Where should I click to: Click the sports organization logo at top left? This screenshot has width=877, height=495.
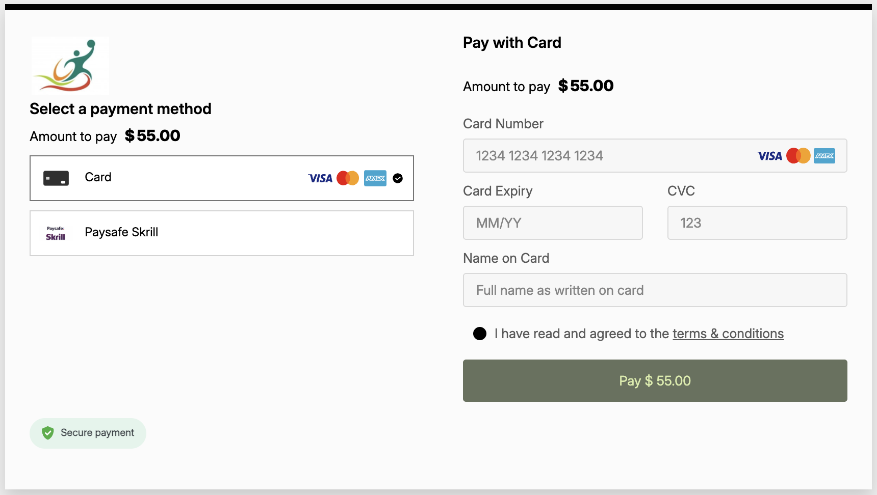(x=69, y=65)
